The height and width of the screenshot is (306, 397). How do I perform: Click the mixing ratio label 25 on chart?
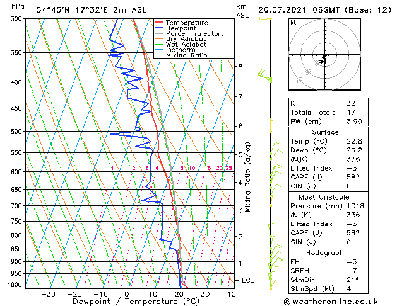(228, 168)
